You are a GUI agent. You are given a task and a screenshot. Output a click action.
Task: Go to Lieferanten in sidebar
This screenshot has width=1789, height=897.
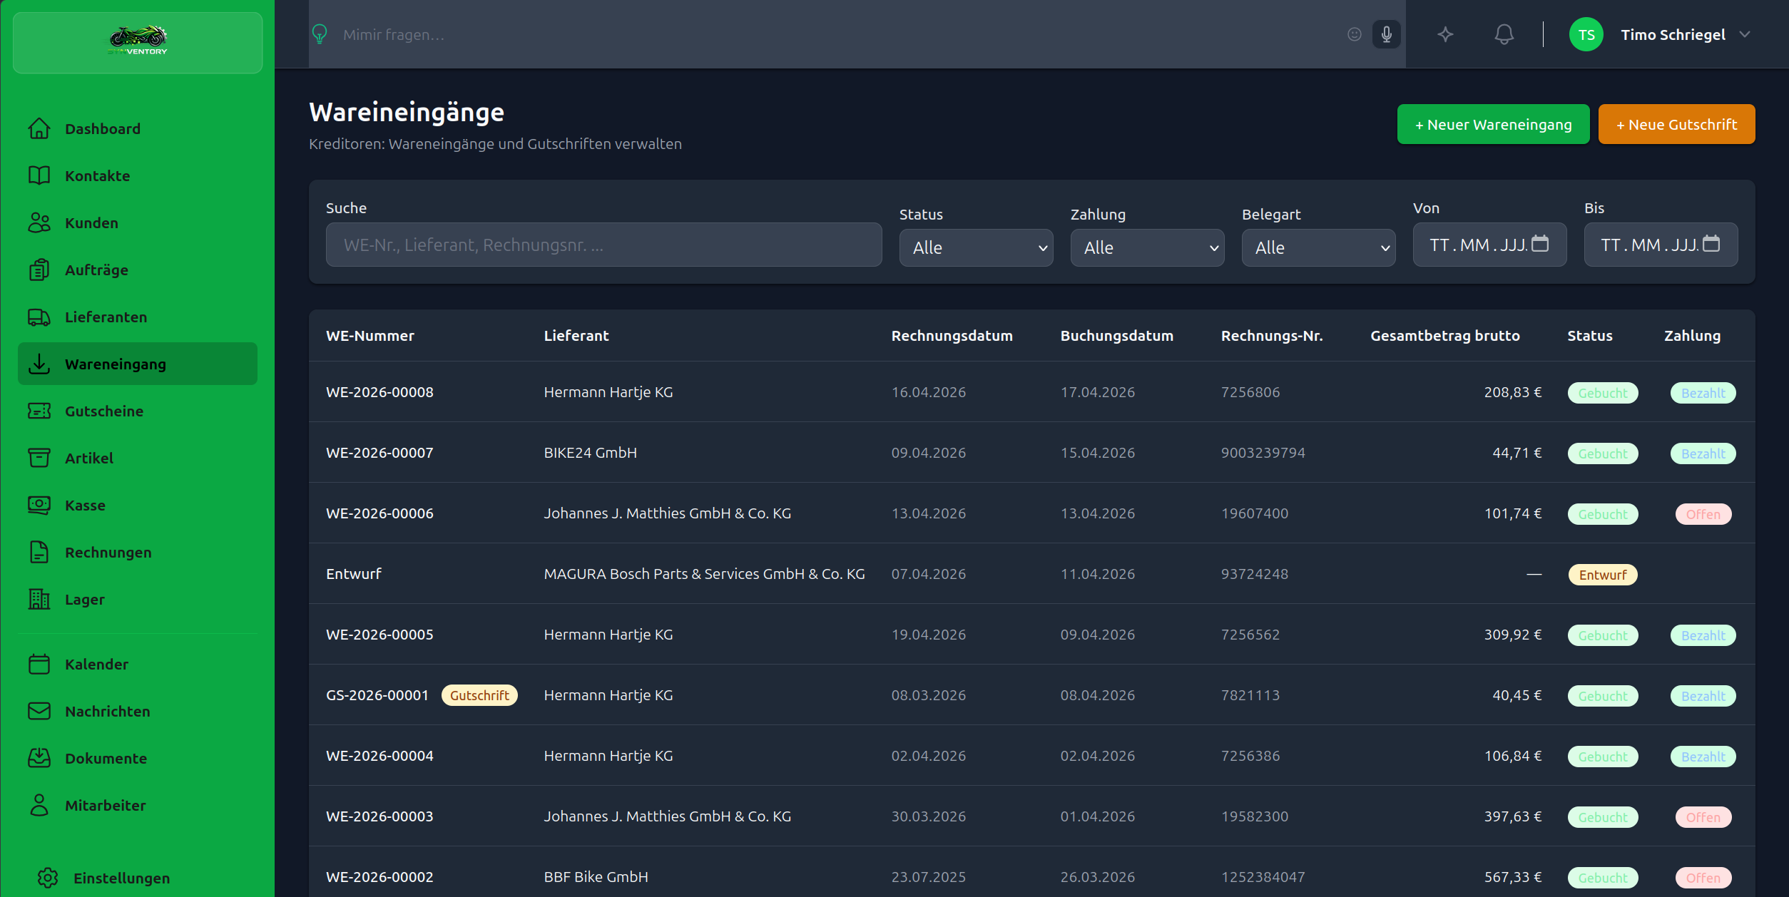tap(106, 317)
